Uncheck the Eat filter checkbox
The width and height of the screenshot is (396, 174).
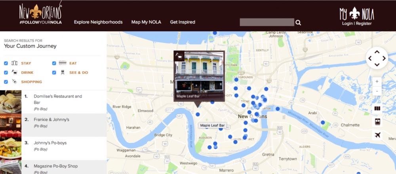click(54, 63)
